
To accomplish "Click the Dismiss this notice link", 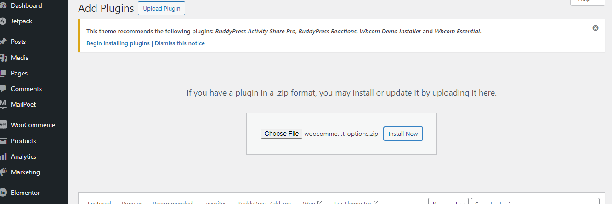I will 180,43.
